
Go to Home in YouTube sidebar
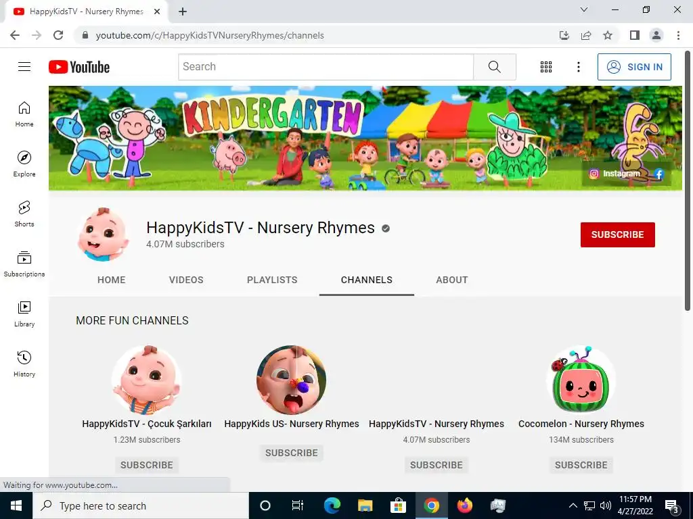tap(24, 114)
